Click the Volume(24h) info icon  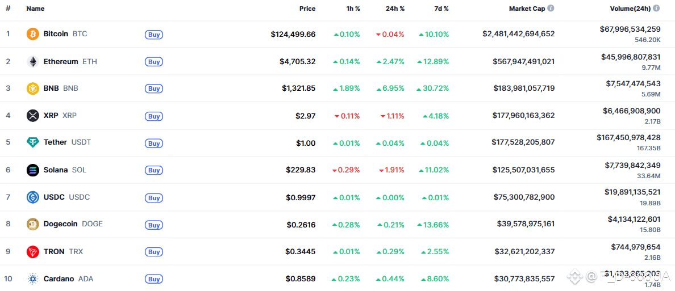click(x=656, y=9)
